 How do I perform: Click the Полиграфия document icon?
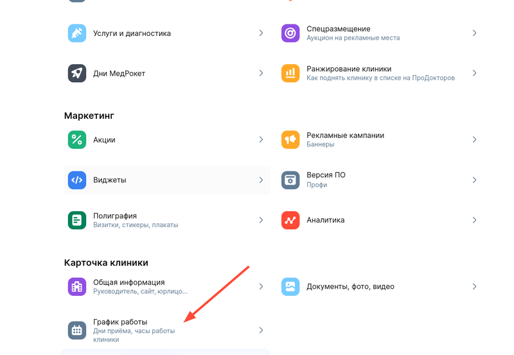point(77,220)
